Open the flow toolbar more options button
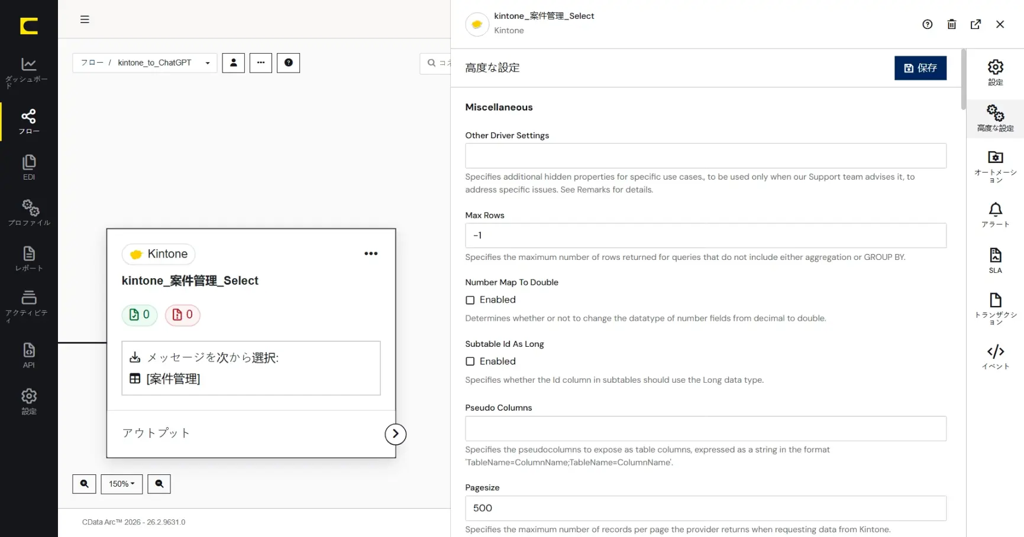 click(261, 63)
